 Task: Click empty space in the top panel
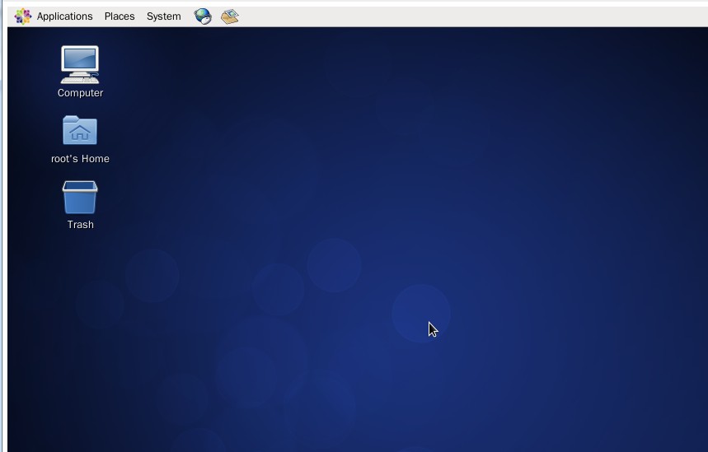(453, 16)
